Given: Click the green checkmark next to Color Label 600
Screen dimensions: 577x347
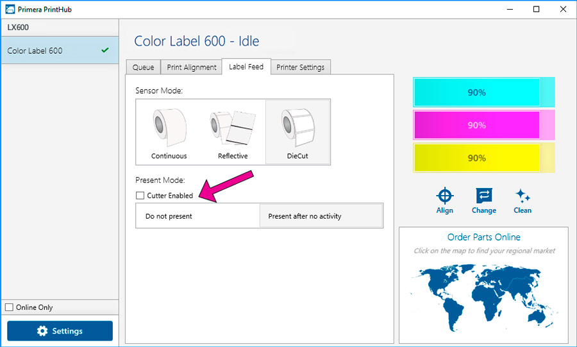Looking at the screenshot, I should [105, 50].
